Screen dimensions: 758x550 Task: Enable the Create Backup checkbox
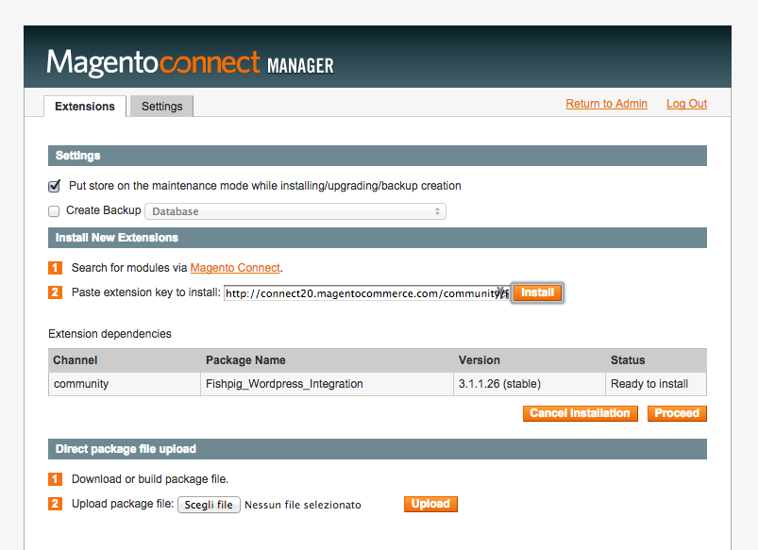pyautogui.click(x=55, y=211)
